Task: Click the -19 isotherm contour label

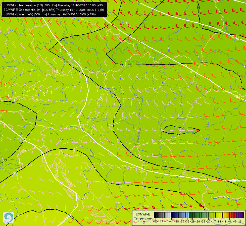Action: click(x=243, y=87)
